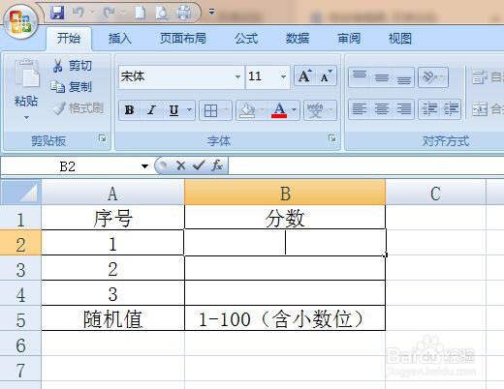Click the Fill Color bucket icon
Viewport: 504px width, 389px height.
247,111
